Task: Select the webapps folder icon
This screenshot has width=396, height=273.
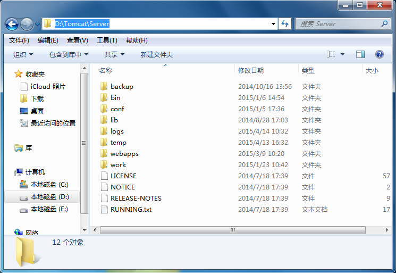Action: pyautogui.click(x=104, y=153)
